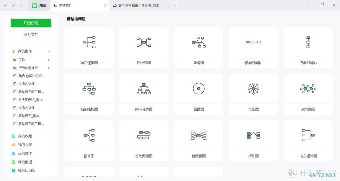Close the 新建文件 tab

pos(105,5)
